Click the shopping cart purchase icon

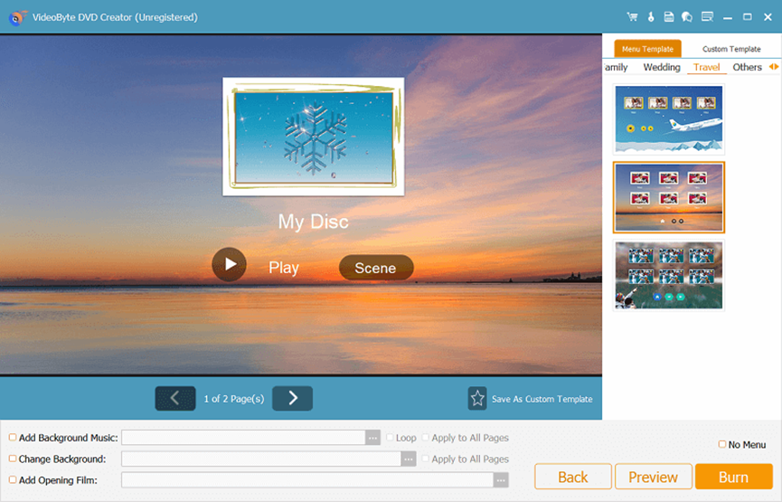point(632,17)
